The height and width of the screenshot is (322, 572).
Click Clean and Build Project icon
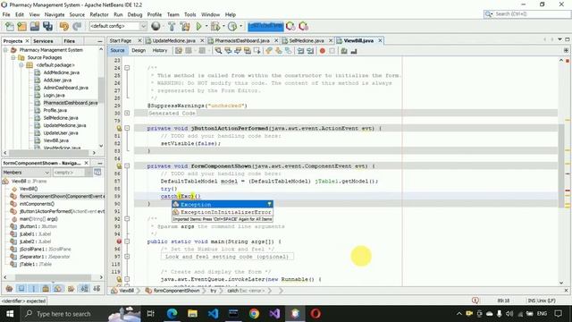tap(185, 26)
